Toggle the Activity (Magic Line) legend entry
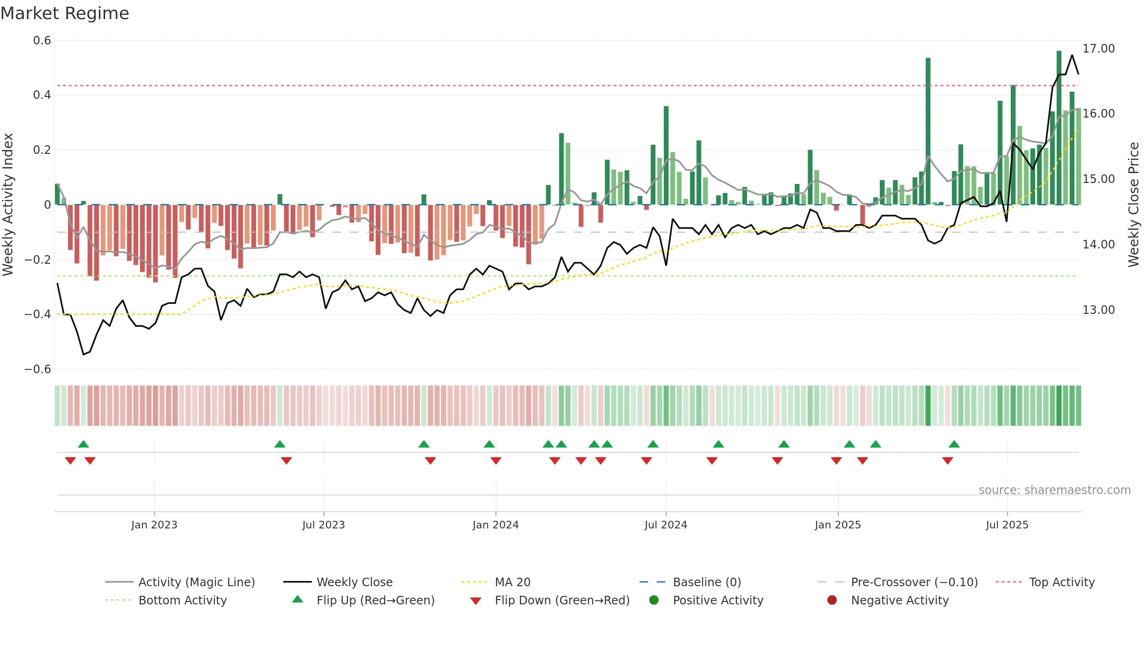Screen dimensions: 1147x645 pos(180,582)
